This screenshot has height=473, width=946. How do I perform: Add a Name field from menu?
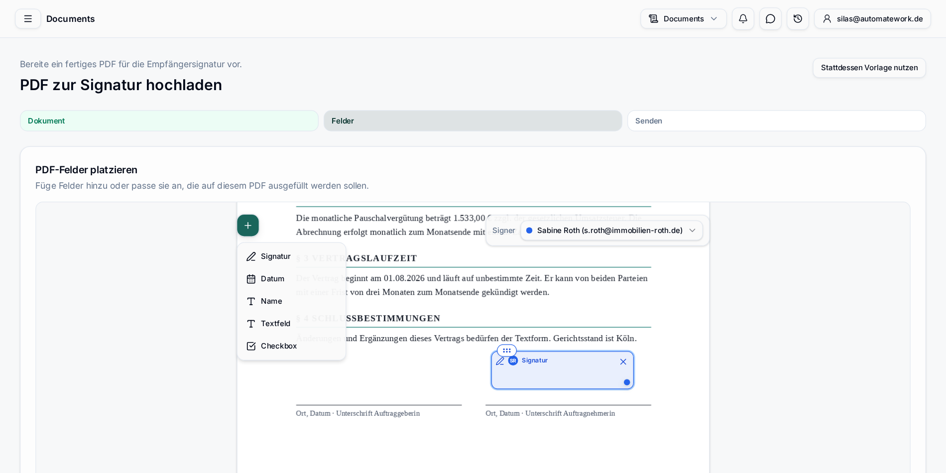[x=291, y=301]
